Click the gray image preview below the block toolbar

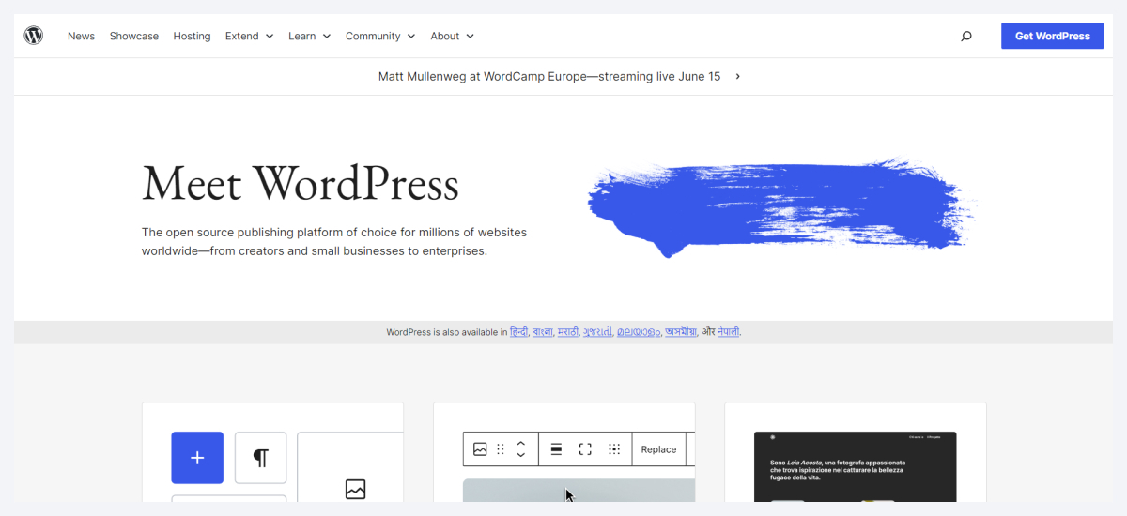(579, 491)
